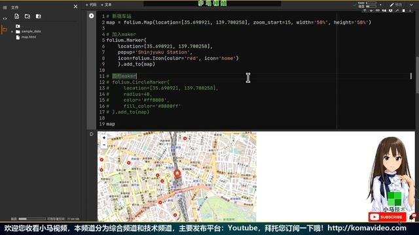Delete the current cell
This screenshot has width=419, height=235.
tap(403, 10)
